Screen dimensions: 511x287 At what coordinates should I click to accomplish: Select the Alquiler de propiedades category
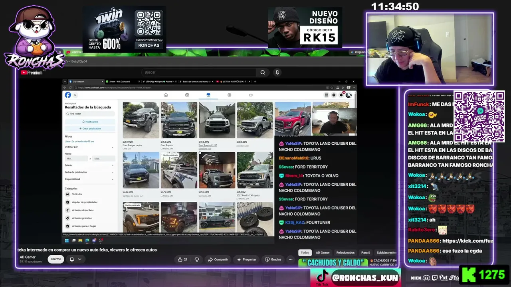(x=89, y=202)
